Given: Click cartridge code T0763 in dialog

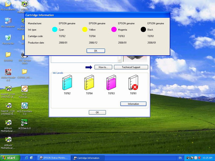Looking at the screenshot, I should tap(121, 36).
